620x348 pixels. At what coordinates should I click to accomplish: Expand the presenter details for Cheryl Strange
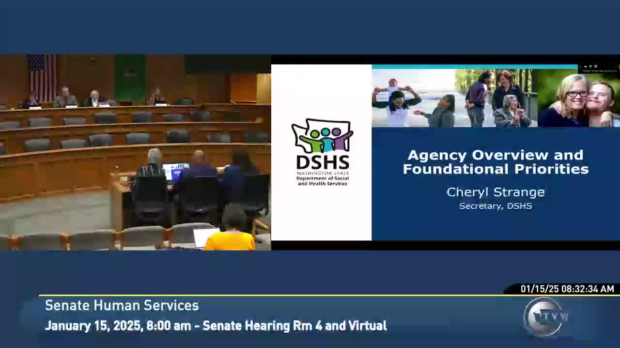coord(496,198)
